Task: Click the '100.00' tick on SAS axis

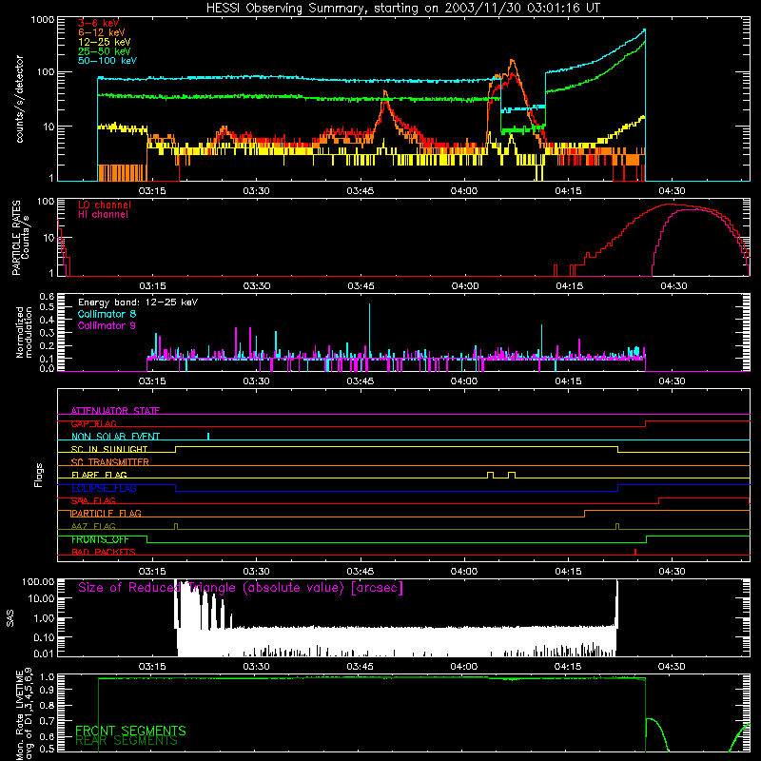Action: (38, 581)
